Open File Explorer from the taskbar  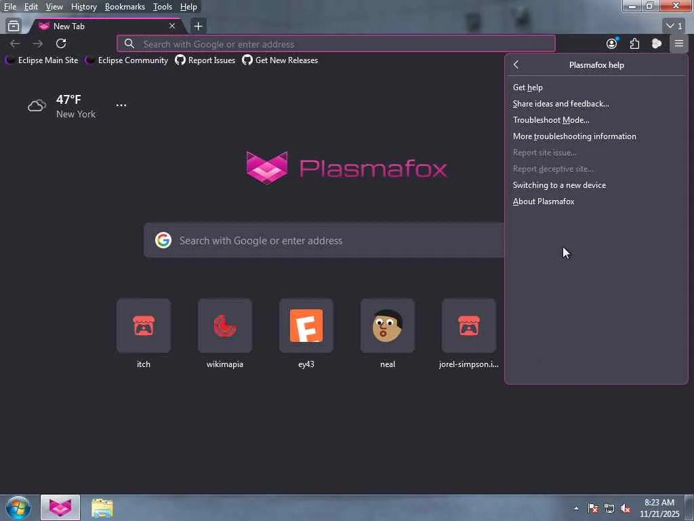102,507
